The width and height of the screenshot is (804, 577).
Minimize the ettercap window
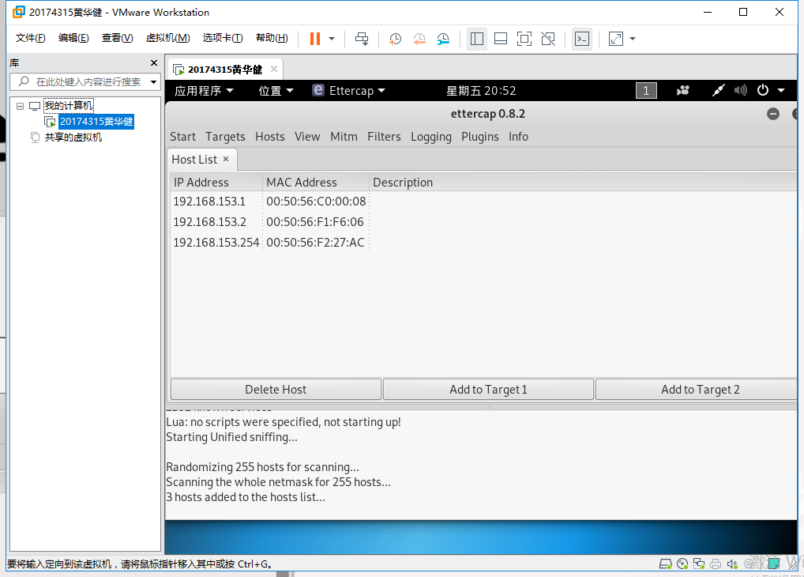(x=773, y=114)
